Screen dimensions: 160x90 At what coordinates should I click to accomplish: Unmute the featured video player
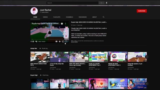pos(36,41)
